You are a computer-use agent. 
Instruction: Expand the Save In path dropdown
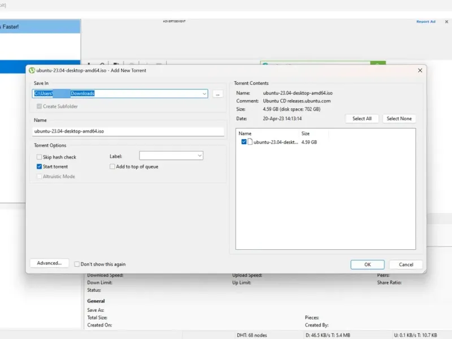(x=204, y=94)
